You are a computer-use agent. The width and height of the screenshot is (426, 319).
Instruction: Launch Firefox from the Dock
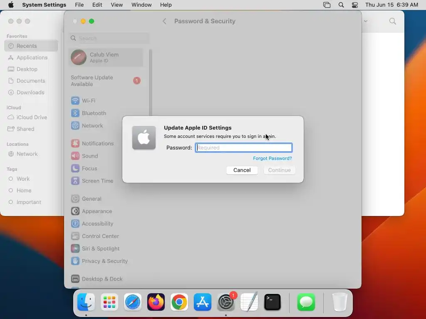pyautogui.click(x=156, y=302)
